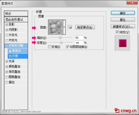Select the 斜面和浮雕 label in styles list
Viewport: 139px width, 115px height.
pyautogui.click(x=16, y=46)
